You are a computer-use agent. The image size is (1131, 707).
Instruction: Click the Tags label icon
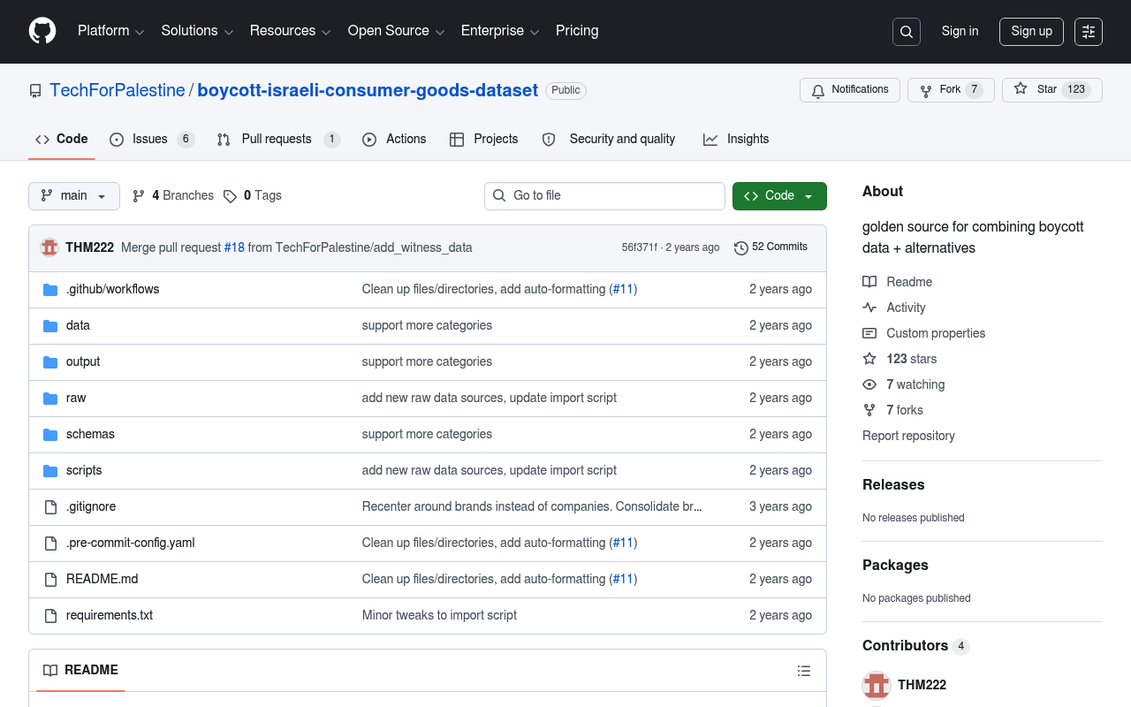coord(230,196)
